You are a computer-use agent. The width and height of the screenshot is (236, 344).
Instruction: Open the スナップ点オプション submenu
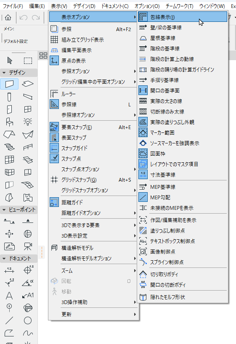click(x=93, y=169)
